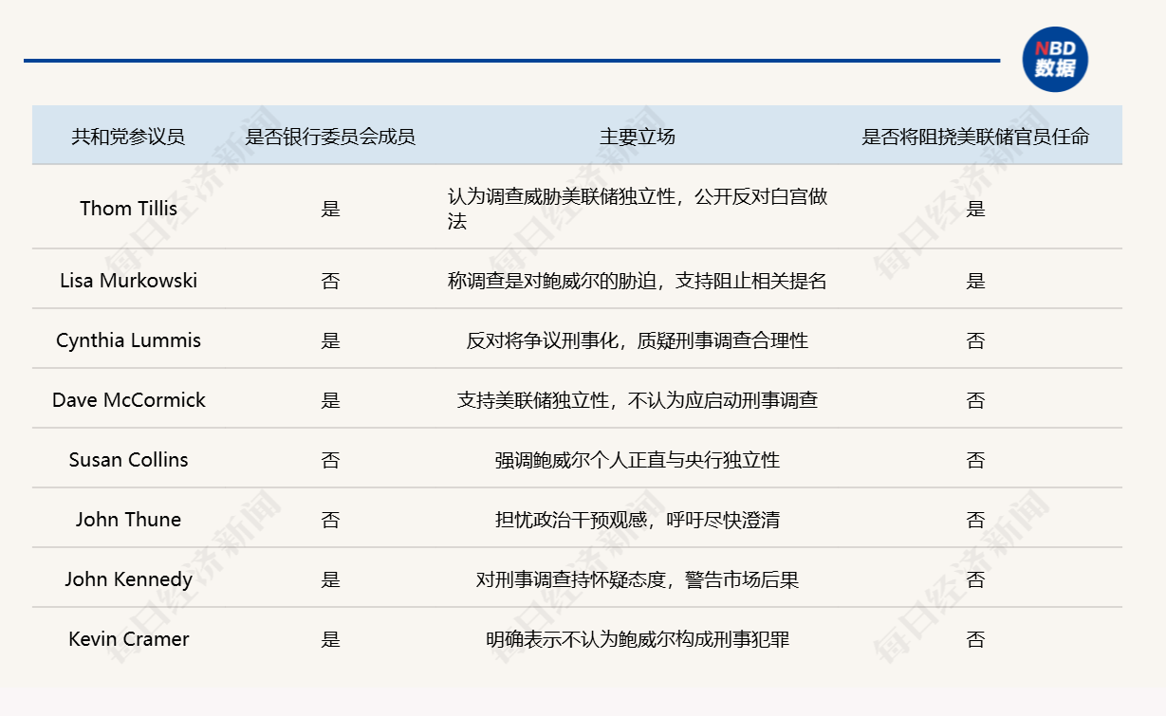Select the name Thom Tillis

click(128, 208)
